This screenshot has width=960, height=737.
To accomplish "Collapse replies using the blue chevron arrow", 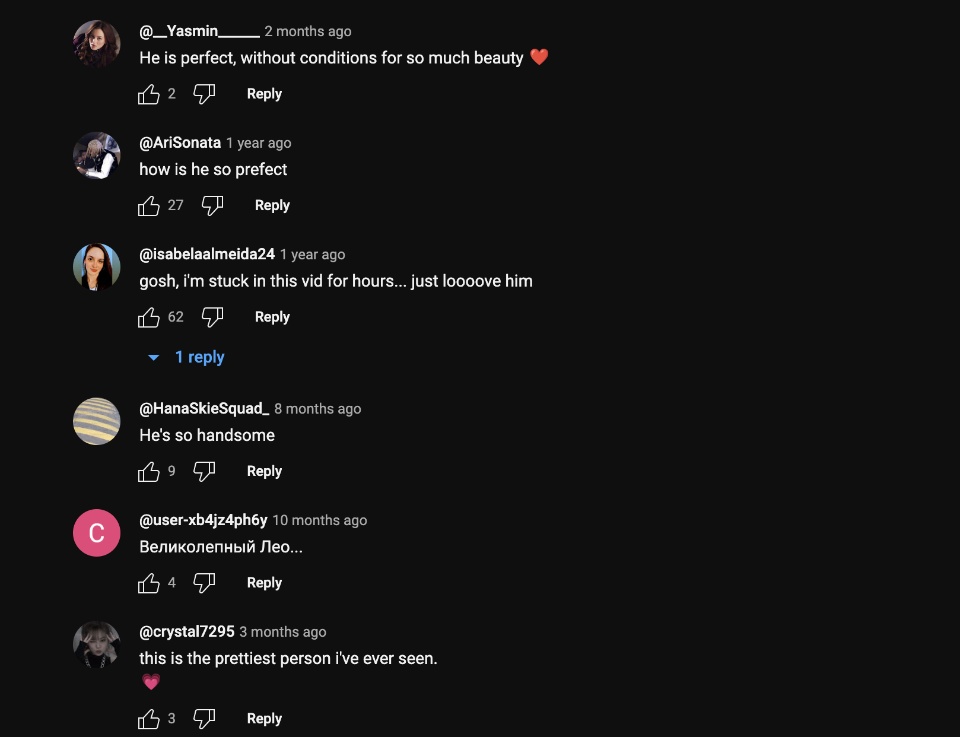I will pyautogui.click(x=154, y=357).
